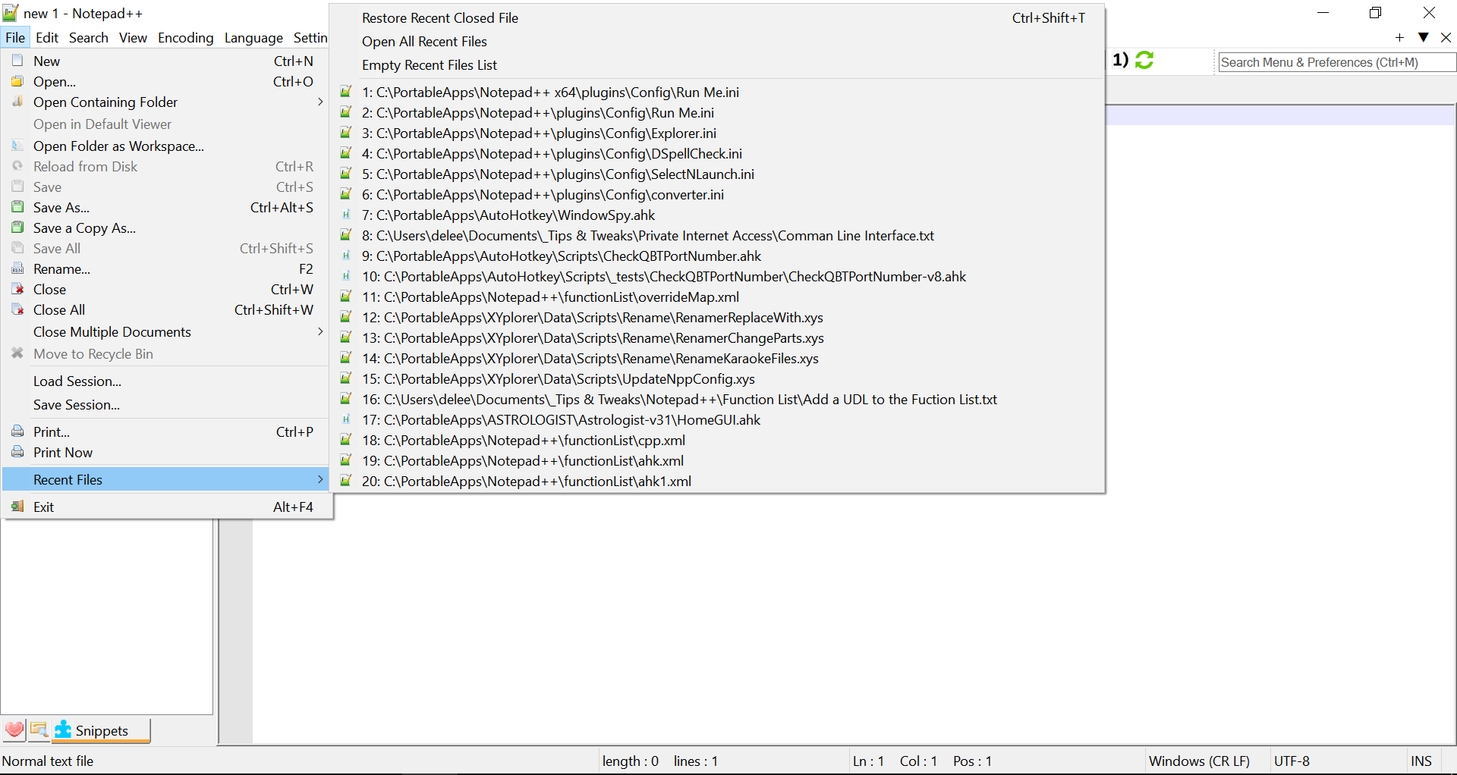Click the Save a Copy As icon
This screenshot has height=775, width=1457.
point(17,227)
